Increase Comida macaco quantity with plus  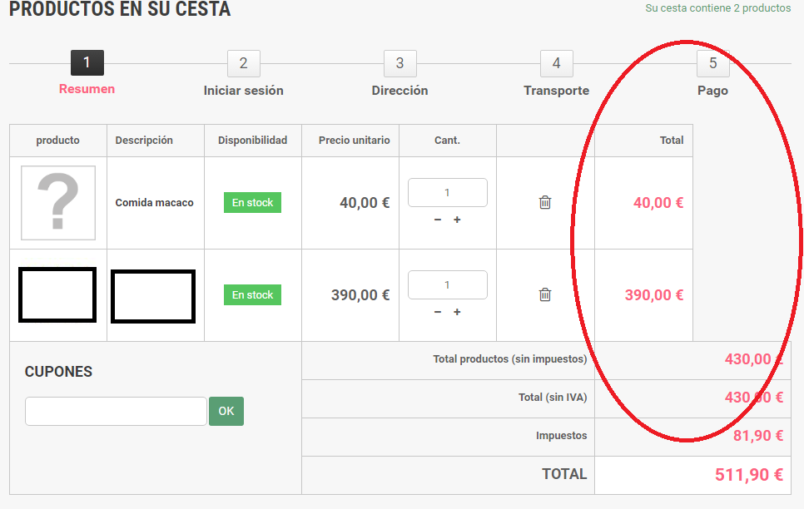coord(457,220)
